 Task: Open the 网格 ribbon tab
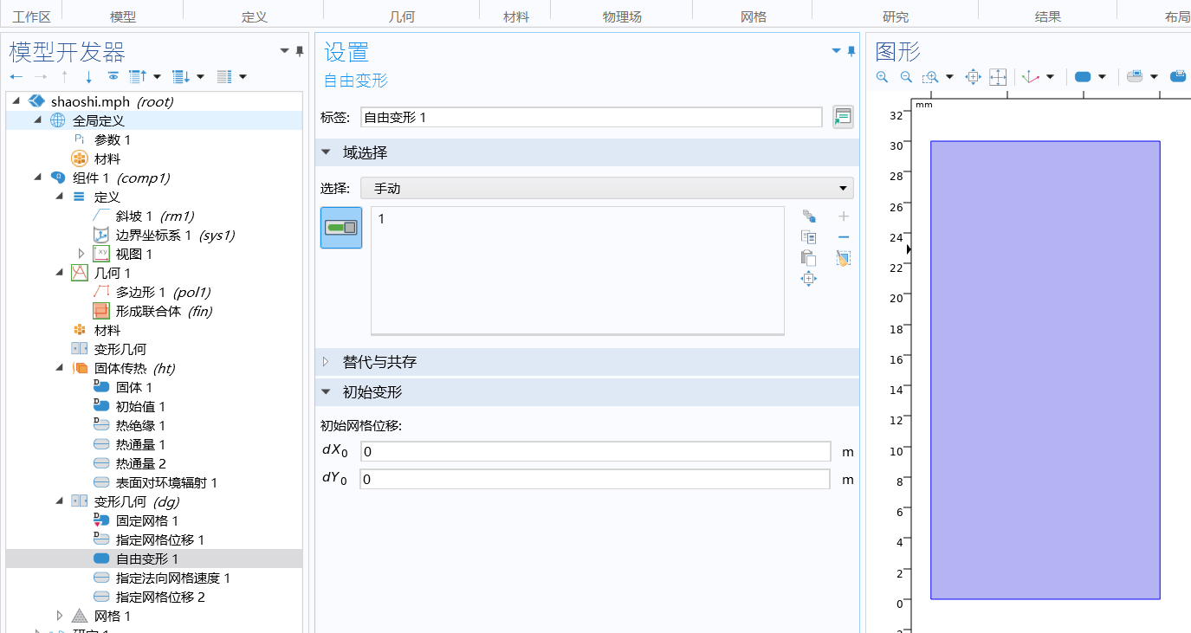pyautogui.click(x=754, y=16)
